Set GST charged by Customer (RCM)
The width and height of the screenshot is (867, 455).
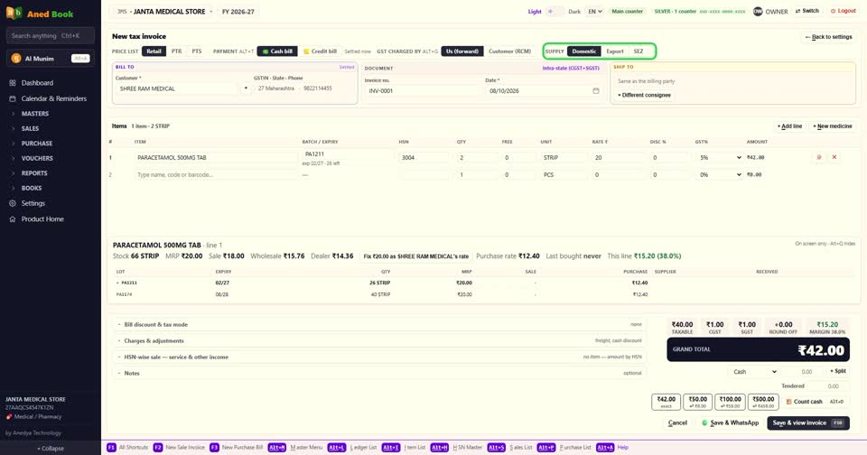[509, 51]
